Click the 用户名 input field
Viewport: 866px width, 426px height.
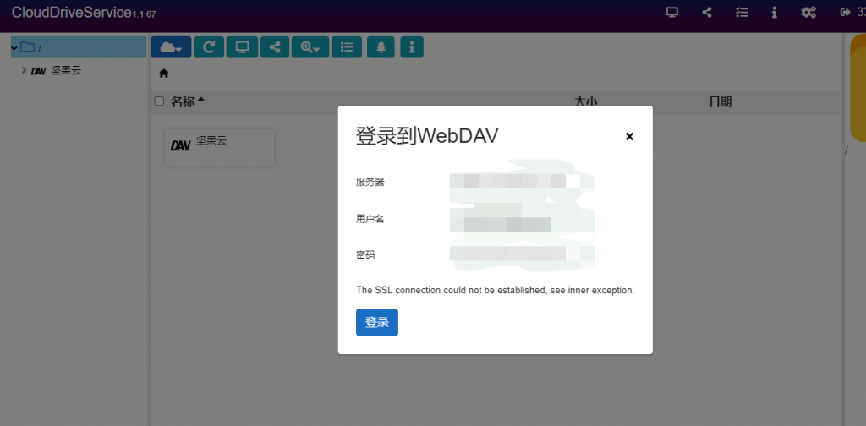coord(522,219)
